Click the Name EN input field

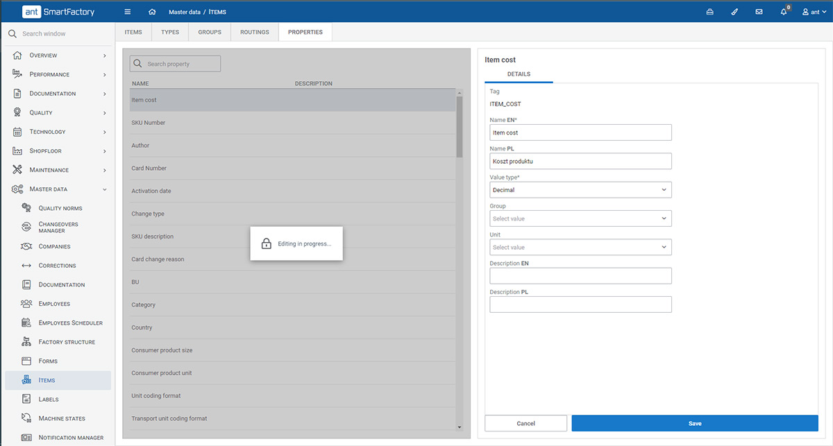coord(580,132)
